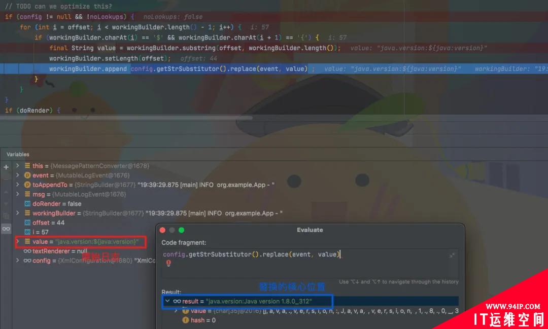Click the object icon beside msg variable
The height and width of the screenshot is (329, 548).
pos(27,194)
